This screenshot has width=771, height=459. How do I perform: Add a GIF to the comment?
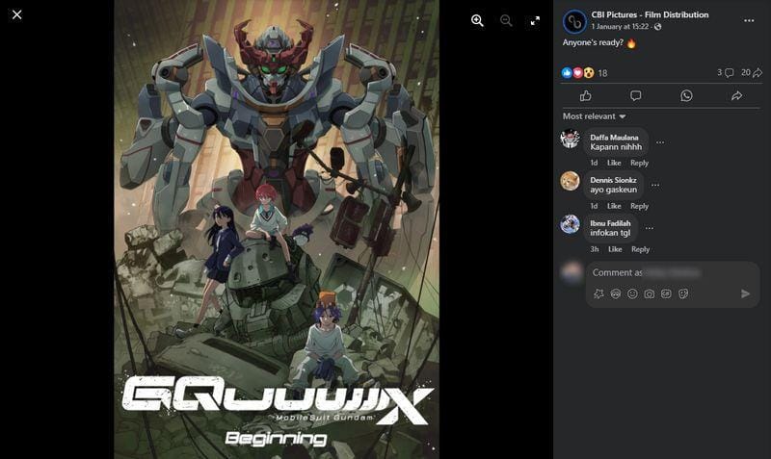[665, 293]
